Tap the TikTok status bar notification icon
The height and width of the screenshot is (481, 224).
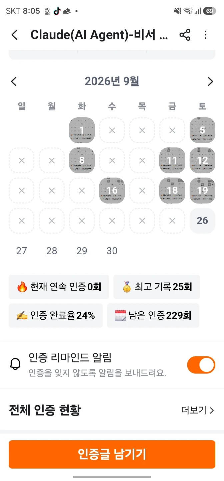point(57,11)
